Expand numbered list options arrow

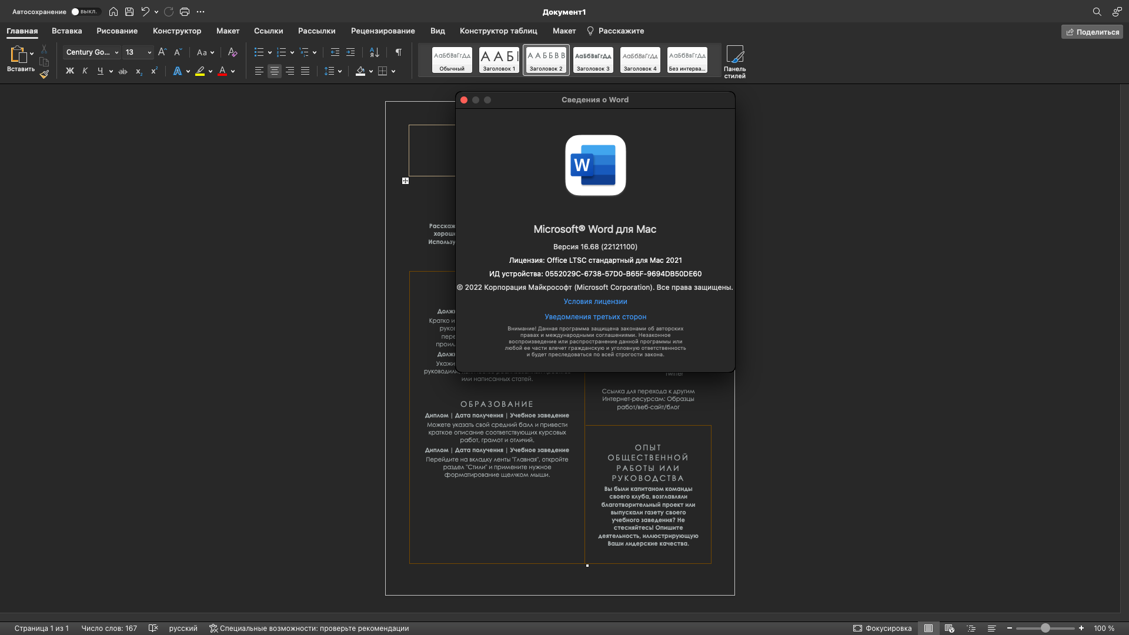coord(292,53)
